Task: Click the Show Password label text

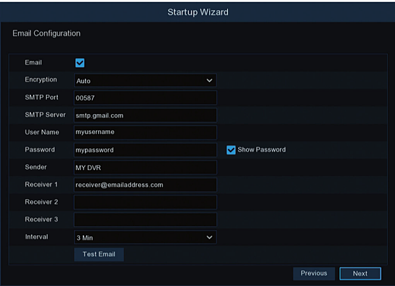Action: (261, 150)
